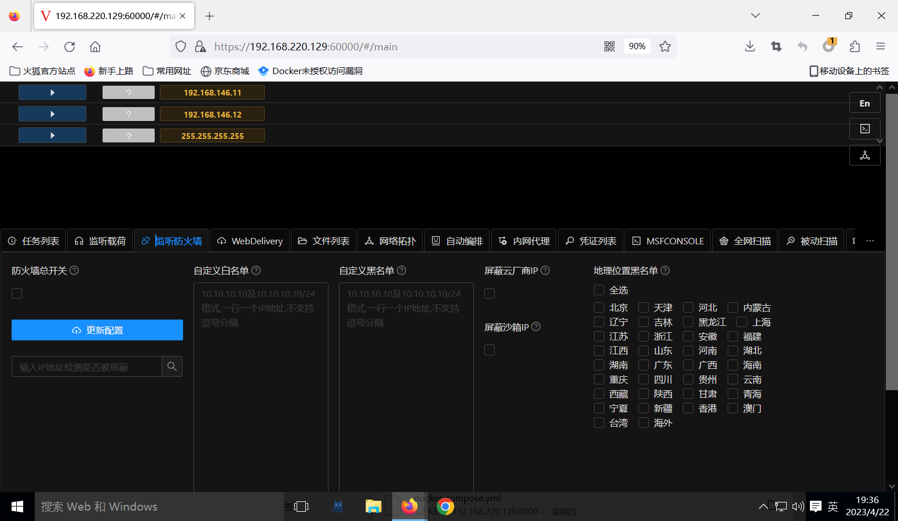The image size is (898, 521).
Task: Open the terminal console icon on right sidebar
Action: (864, 129)
